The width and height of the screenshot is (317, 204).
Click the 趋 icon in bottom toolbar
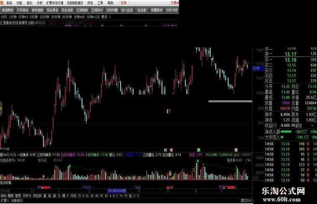tap(54, 196)
